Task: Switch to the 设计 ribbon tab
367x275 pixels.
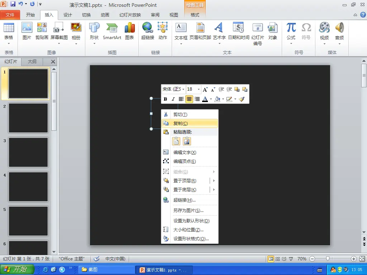Action: [68, 15]
